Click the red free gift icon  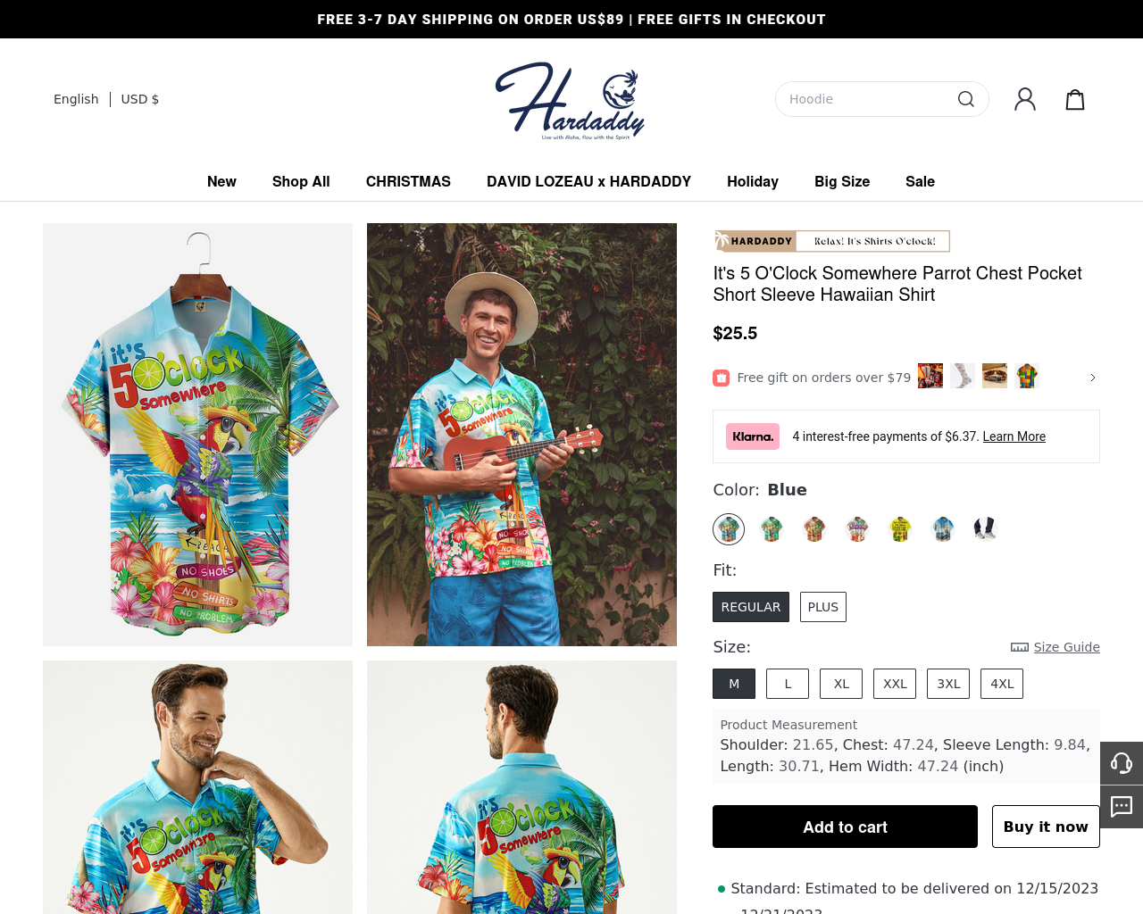721,378
